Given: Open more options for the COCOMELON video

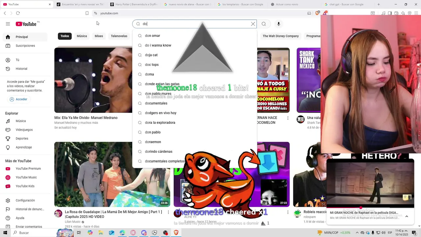Looking at the screenshot, I should click(288, 118).
